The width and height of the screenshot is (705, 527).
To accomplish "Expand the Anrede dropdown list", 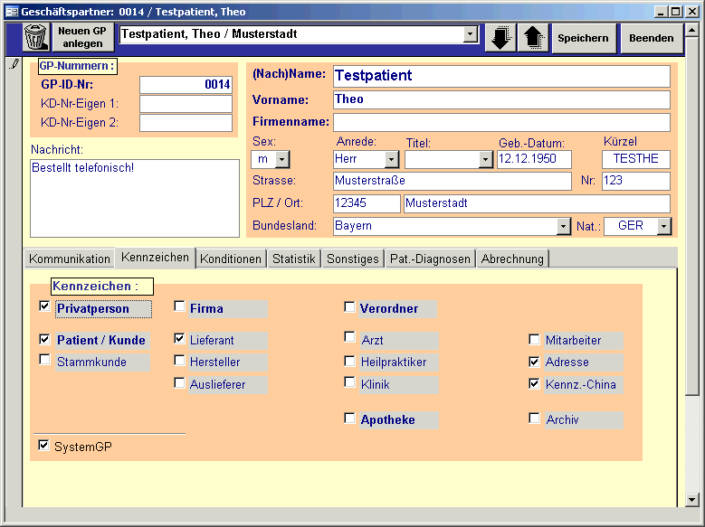I will tap(391, 159).
